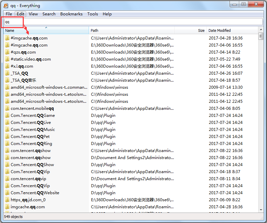Click 549 objects in status bar
The height and width of the screenshot is (223, 267).
click(x=13, y=217)
